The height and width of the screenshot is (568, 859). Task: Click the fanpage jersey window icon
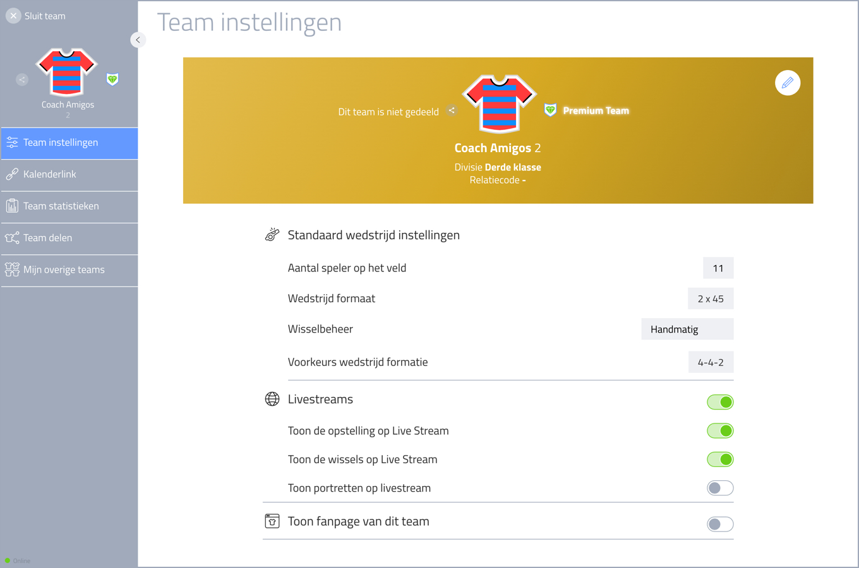pyautogui.click(x=272, y=521)
